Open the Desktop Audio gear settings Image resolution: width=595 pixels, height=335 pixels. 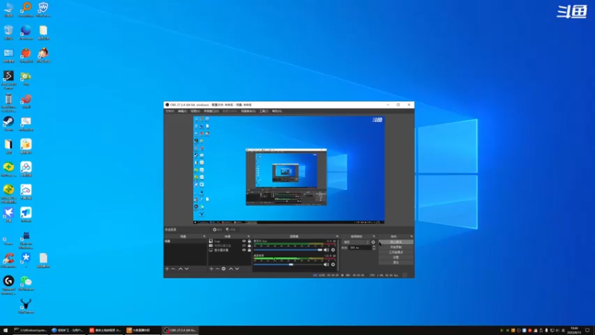tap(333, 264)
